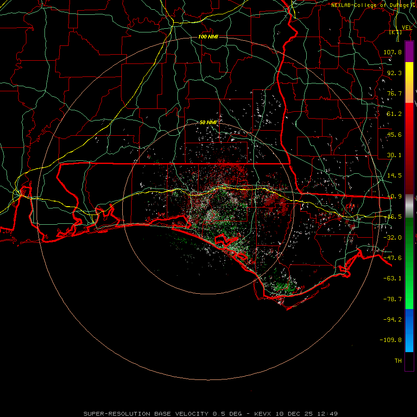Image resolution: width=417 pixels, height=417 pixels.
Task: Select the -47.6 scale value
Action: point(392,258)
